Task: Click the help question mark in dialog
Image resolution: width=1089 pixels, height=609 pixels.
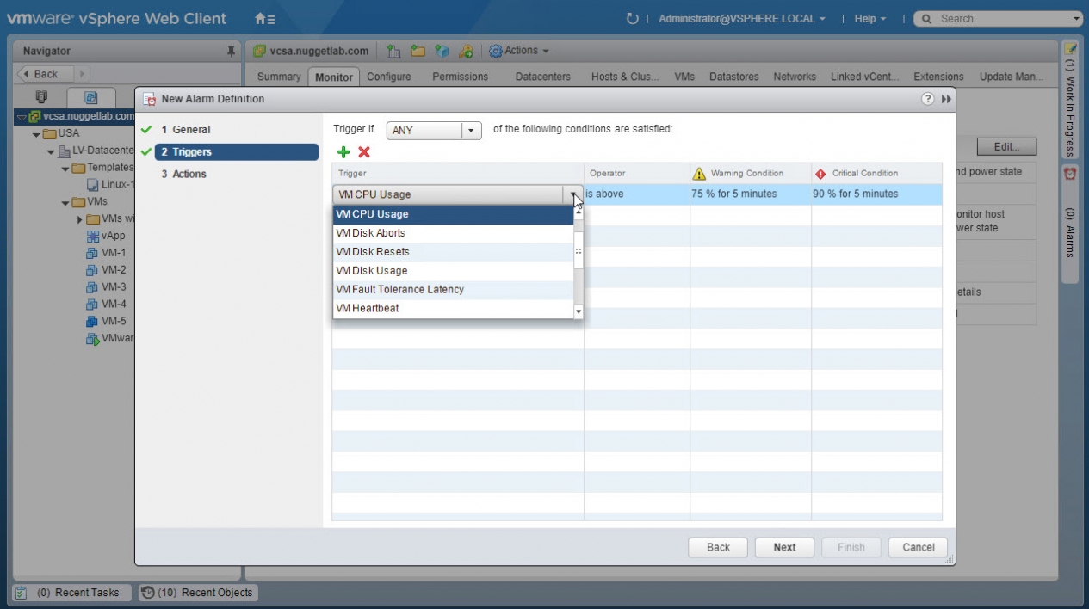Action: 928,99
